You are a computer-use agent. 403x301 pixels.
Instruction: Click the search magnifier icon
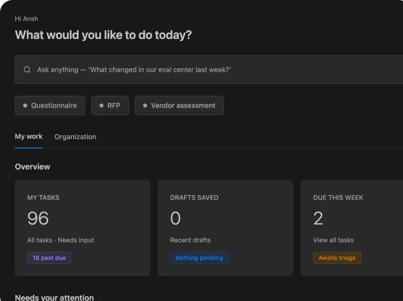[27, 69]
